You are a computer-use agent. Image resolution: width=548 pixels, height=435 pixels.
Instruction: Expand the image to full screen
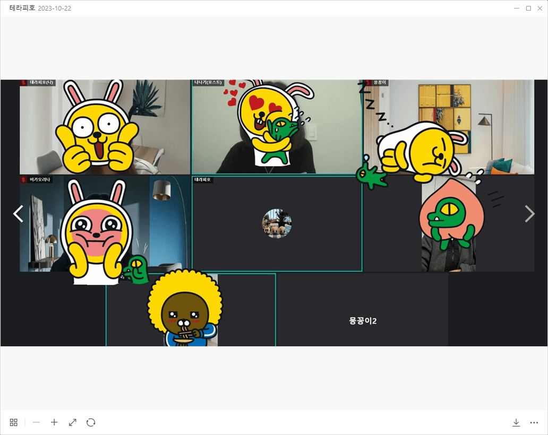click(73, 422)
